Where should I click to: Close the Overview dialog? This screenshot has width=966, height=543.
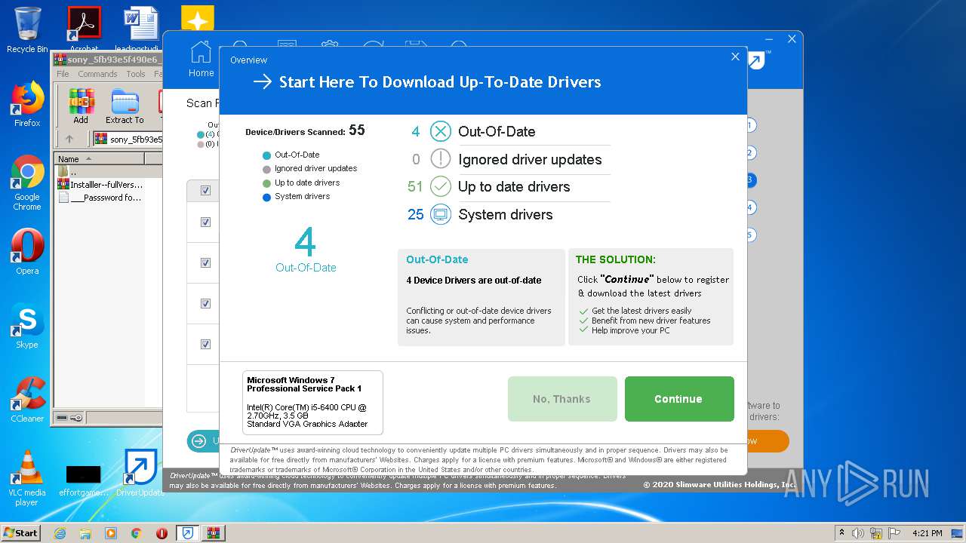[735, 57]
